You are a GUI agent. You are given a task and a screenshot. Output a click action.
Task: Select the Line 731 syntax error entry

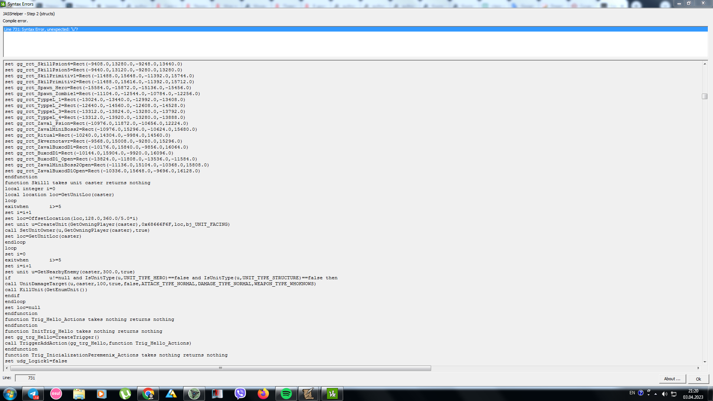click(41, 29)
